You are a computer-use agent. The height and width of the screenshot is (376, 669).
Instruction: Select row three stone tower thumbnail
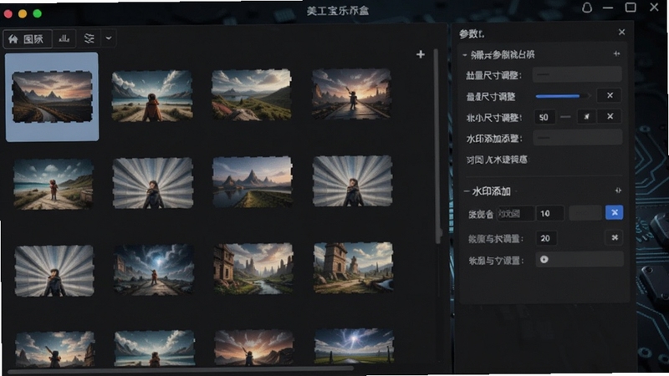353,267
